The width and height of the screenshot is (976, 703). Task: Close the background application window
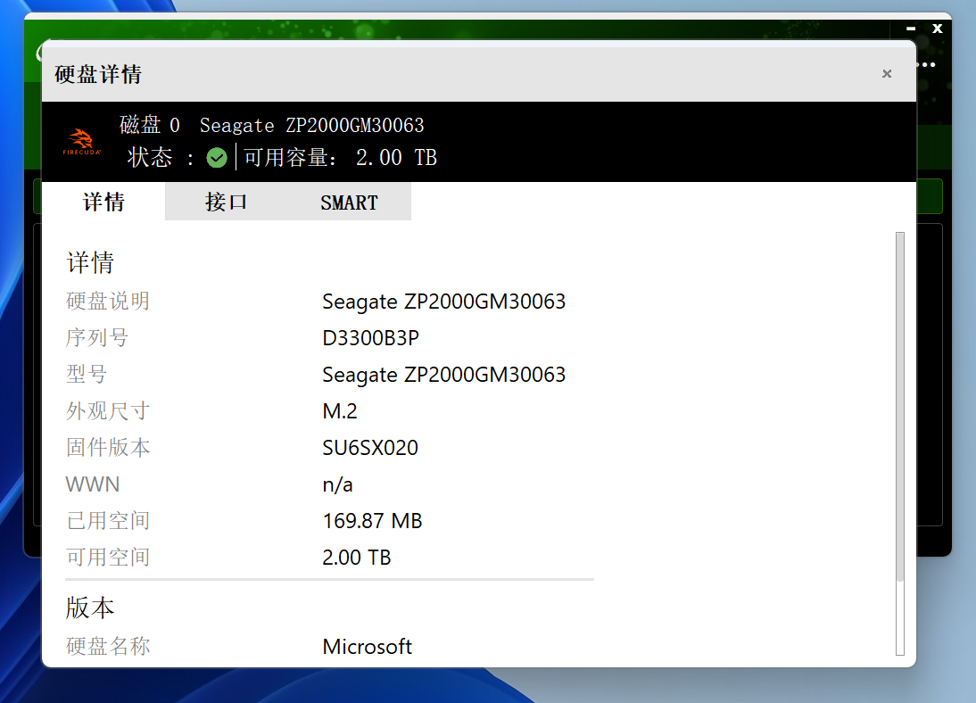[938, 29]
